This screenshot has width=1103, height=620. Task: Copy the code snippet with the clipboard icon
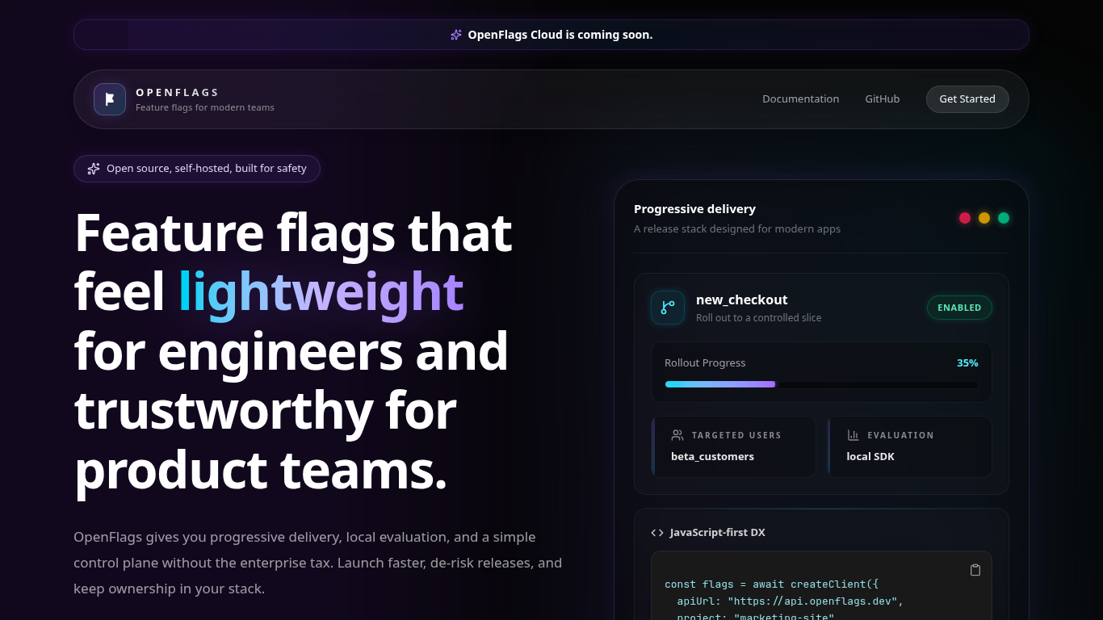click(975, 570)
